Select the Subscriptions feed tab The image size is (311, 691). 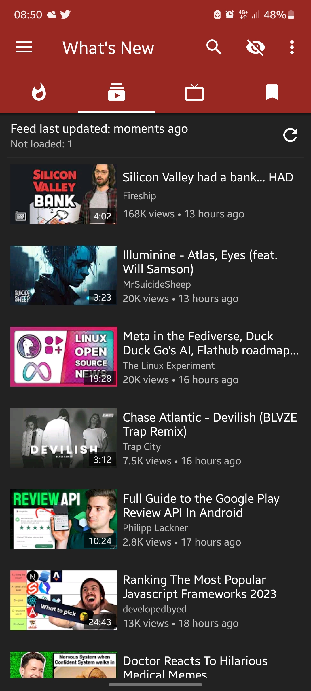117,92
